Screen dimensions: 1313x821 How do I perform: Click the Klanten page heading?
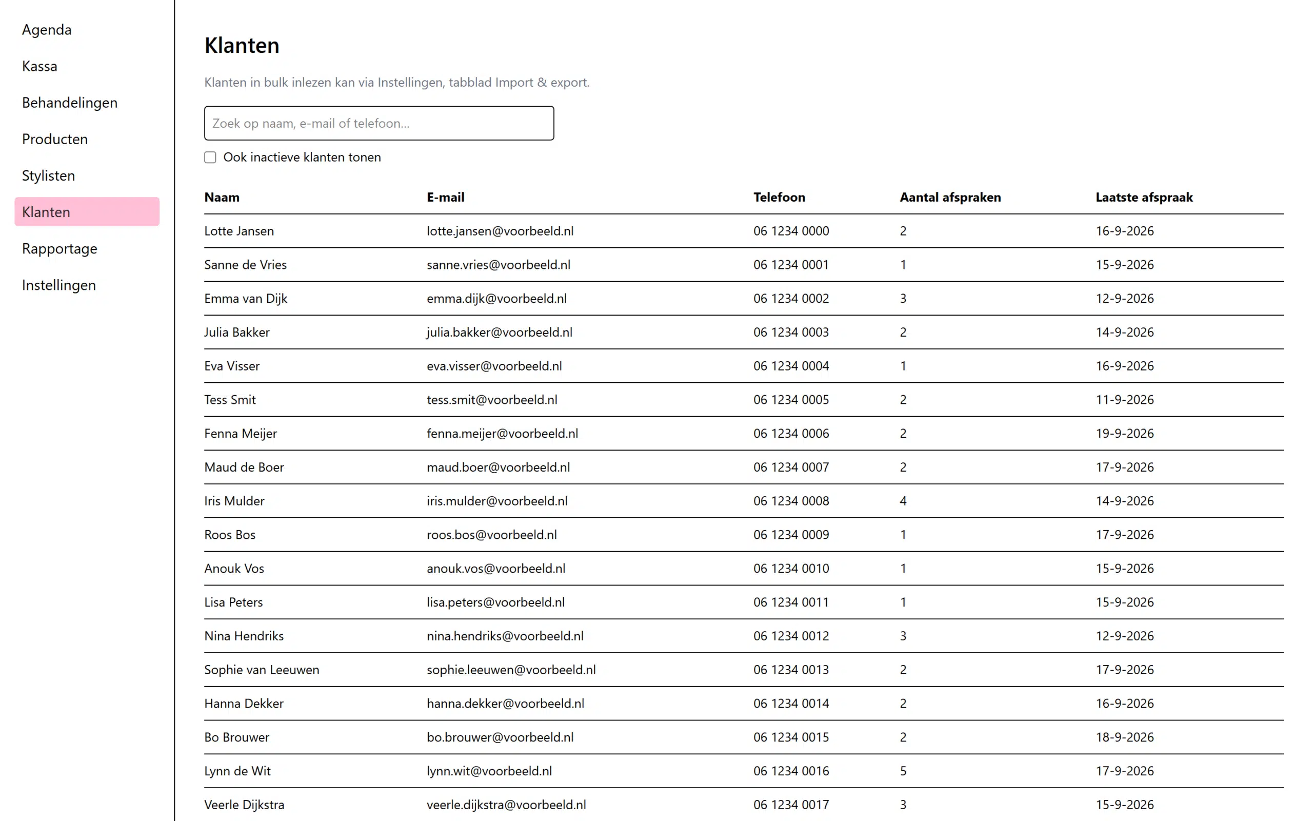(x=242, y=46)
